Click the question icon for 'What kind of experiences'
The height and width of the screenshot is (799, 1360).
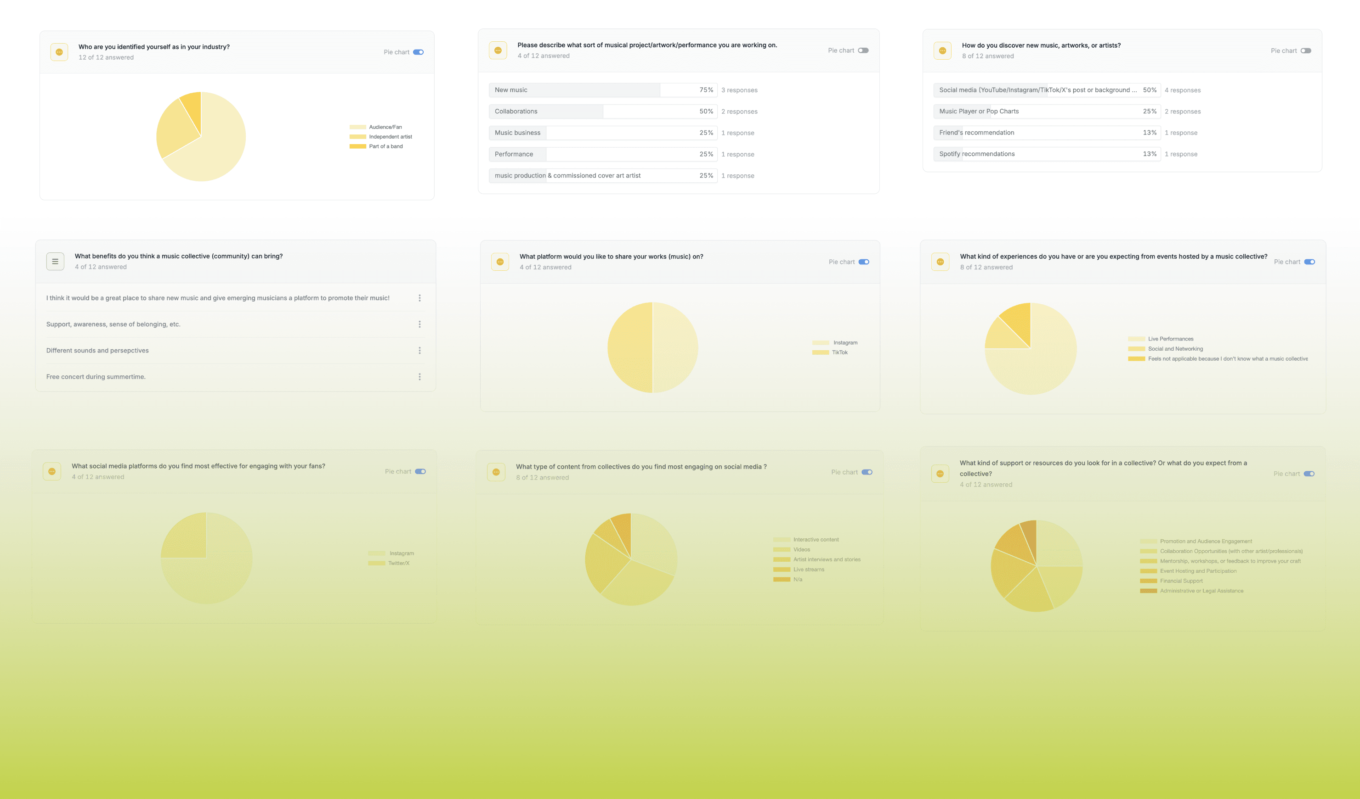(940, 262)
